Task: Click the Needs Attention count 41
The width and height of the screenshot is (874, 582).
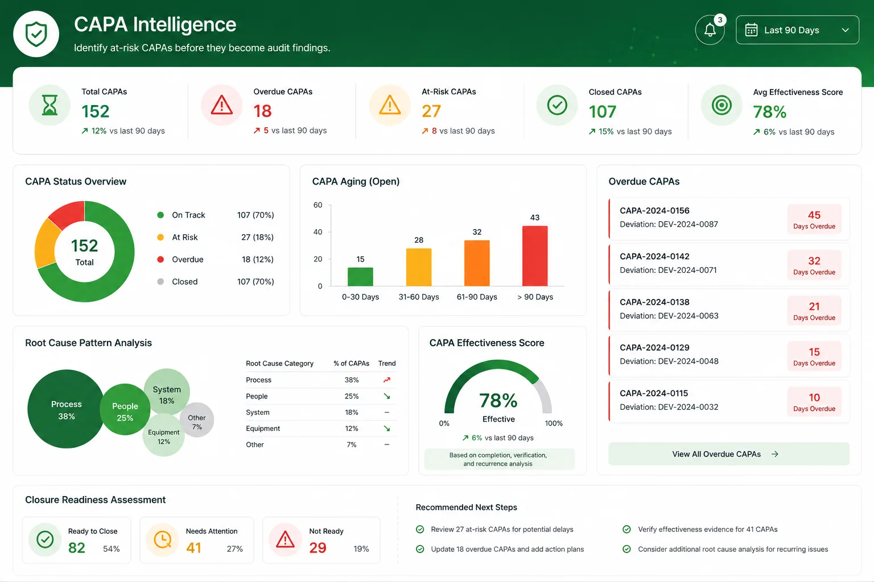Action: (x=194, y=548)
